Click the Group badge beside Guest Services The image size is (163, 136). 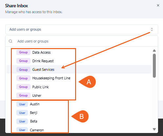click(23, 69)
